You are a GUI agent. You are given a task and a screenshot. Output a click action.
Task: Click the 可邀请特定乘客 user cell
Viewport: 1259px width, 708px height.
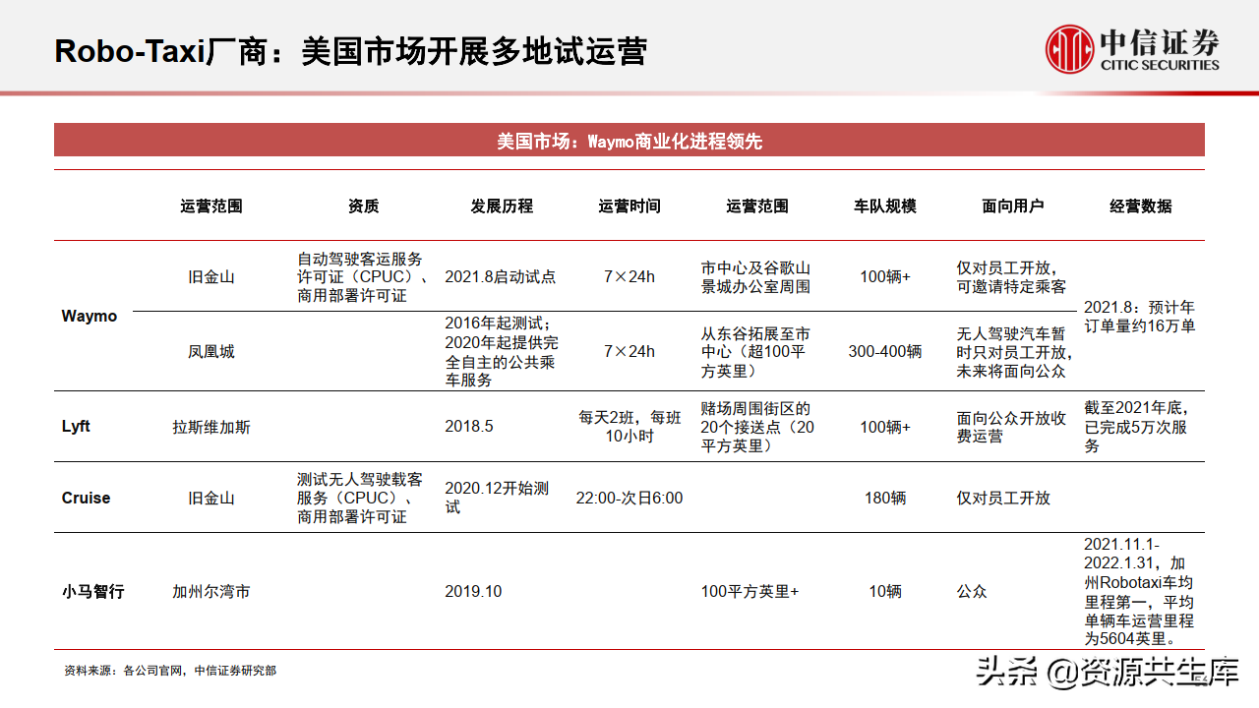[x=1011, y=277]
